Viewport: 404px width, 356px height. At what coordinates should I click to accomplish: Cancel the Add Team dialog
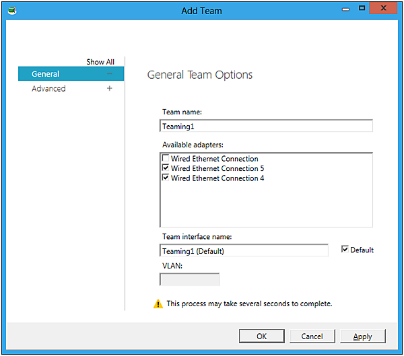[x=312, y=336]
